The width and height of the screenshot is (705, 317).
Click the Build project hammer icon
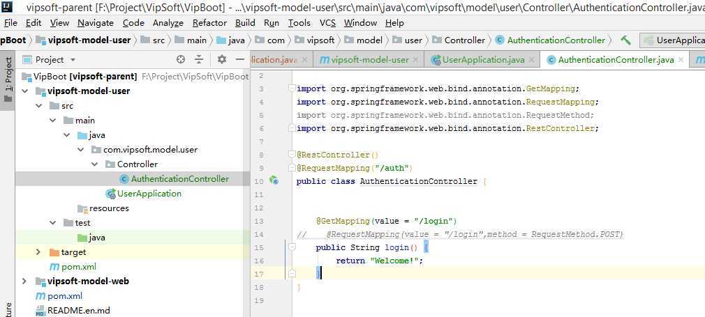[625, 40]
